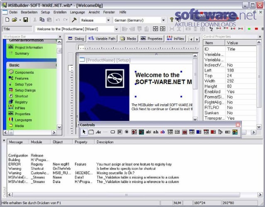Image resolution: width=265 pixels, height=207 pixels.
Task: Open the Release configuration dropdown
Action: [x=108, y=20]
